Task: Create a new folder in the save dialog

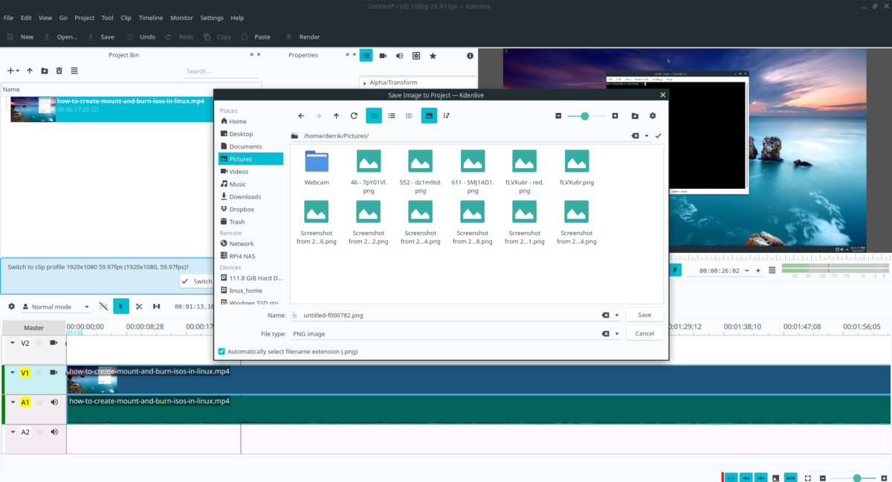Action: click(x=634, y=116)
